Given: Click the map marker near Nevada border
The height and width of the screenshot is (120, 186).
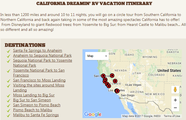Looking at the screenshot, I should (112, 75).
